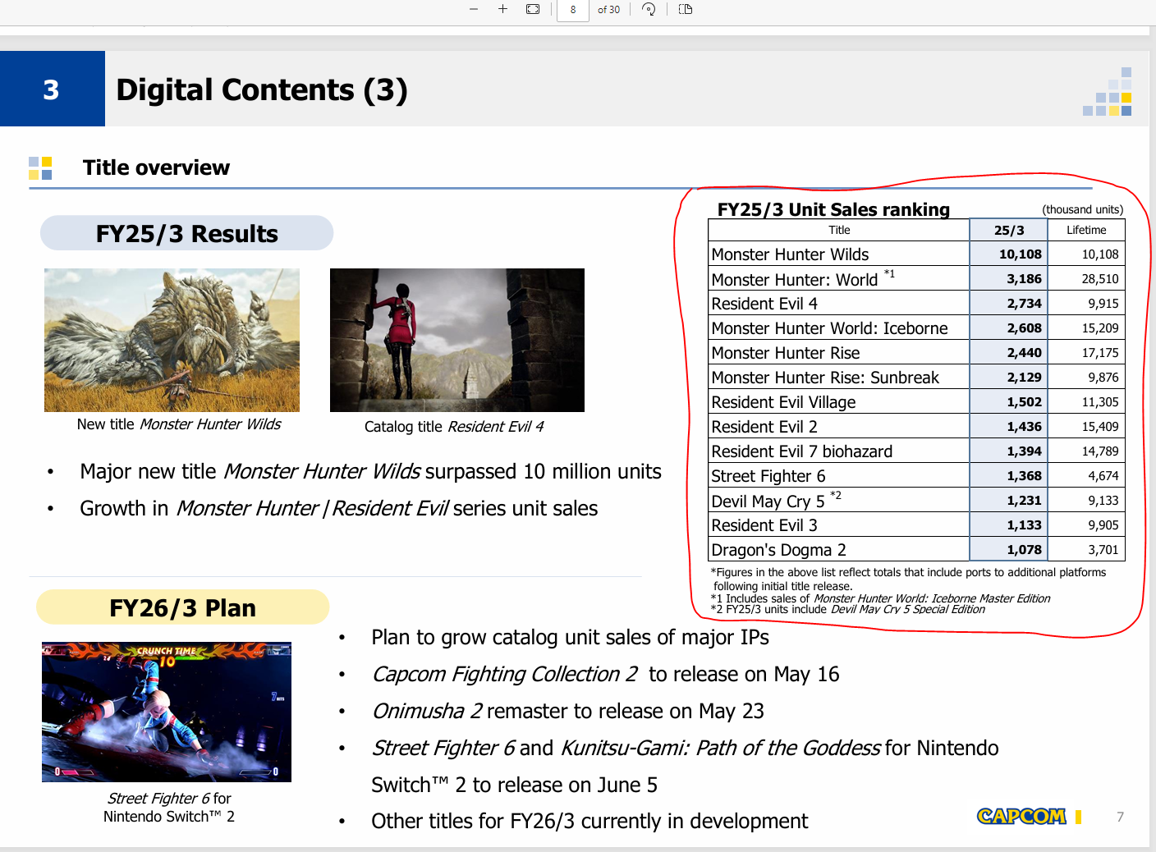The height and width of the screenshot is (852, 1156).
Task: Click 'Monster Hunter Wilds' table row title
Action: 790,254
